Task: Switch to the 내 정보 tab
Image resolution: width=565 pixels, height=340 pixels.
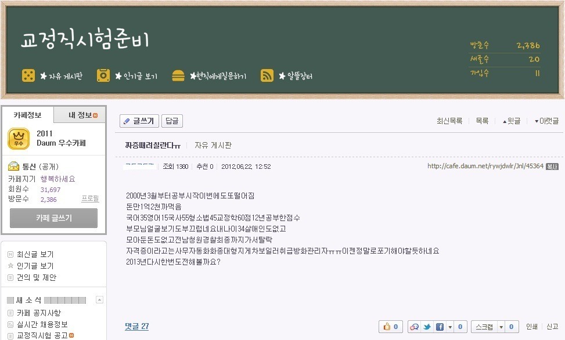Action: click(80, 114)
